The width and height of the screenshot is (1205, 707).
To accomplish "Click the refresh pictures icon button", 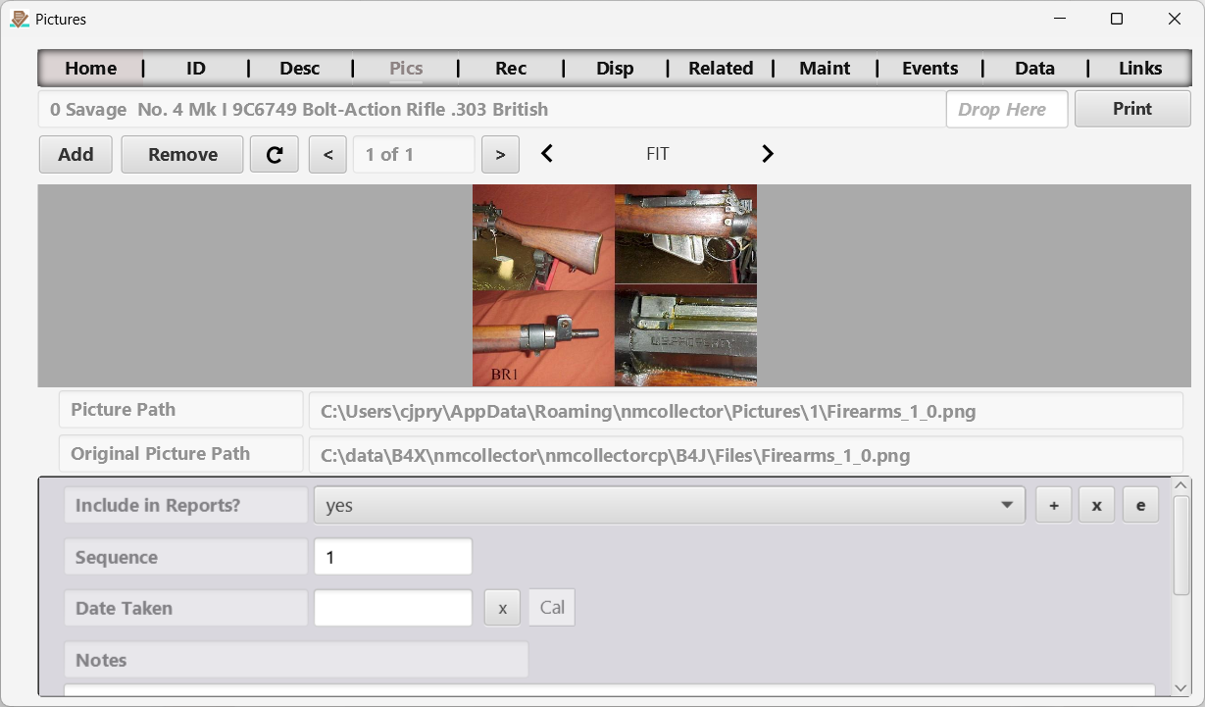I will (275, 154).
